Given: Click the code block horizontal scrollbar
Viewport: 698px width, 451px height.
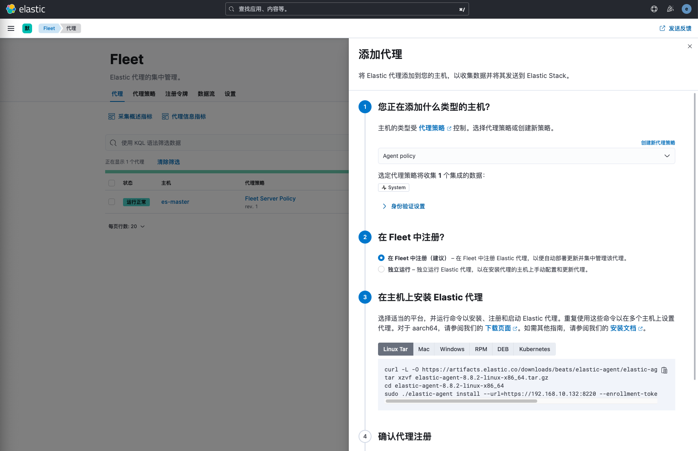Looking at the screenshot, I should (461, 401).
